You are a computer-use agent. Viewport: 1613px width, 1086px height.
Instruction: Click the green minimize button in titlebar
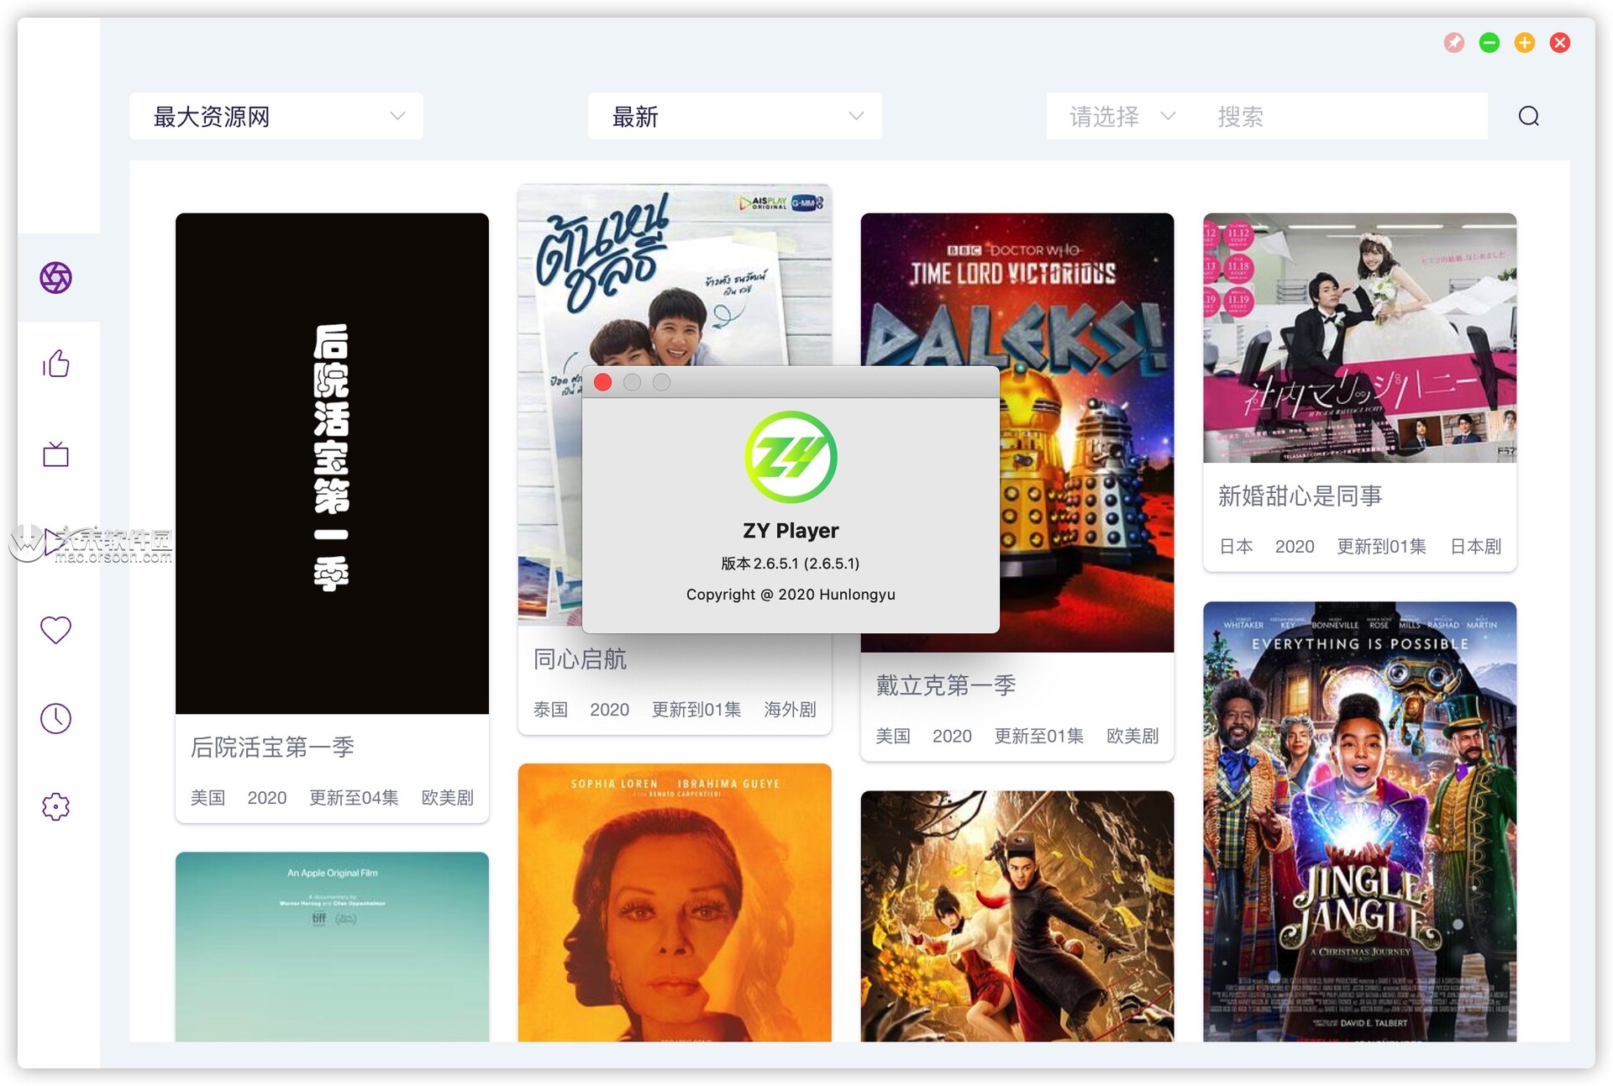point(1490,42)
